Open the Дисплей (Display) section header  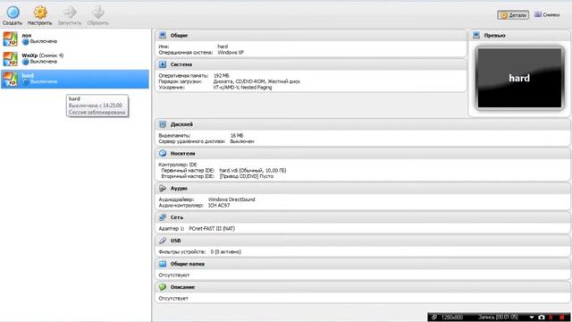pos(363,124)
